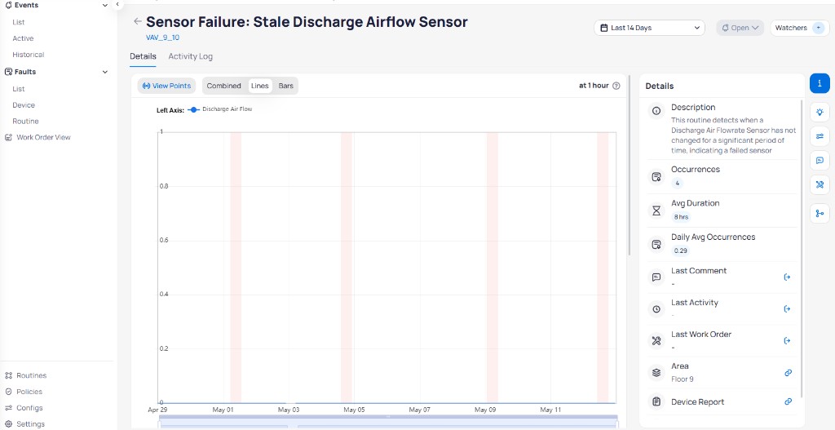
Task: Open Work Order View
Action: (38, 137)
